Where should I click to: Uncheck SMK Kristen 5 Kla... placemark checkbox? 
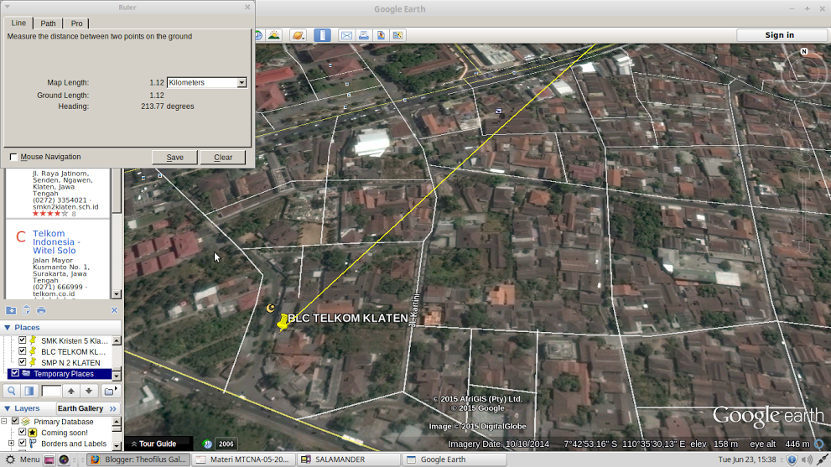click(x=23, y=340)
